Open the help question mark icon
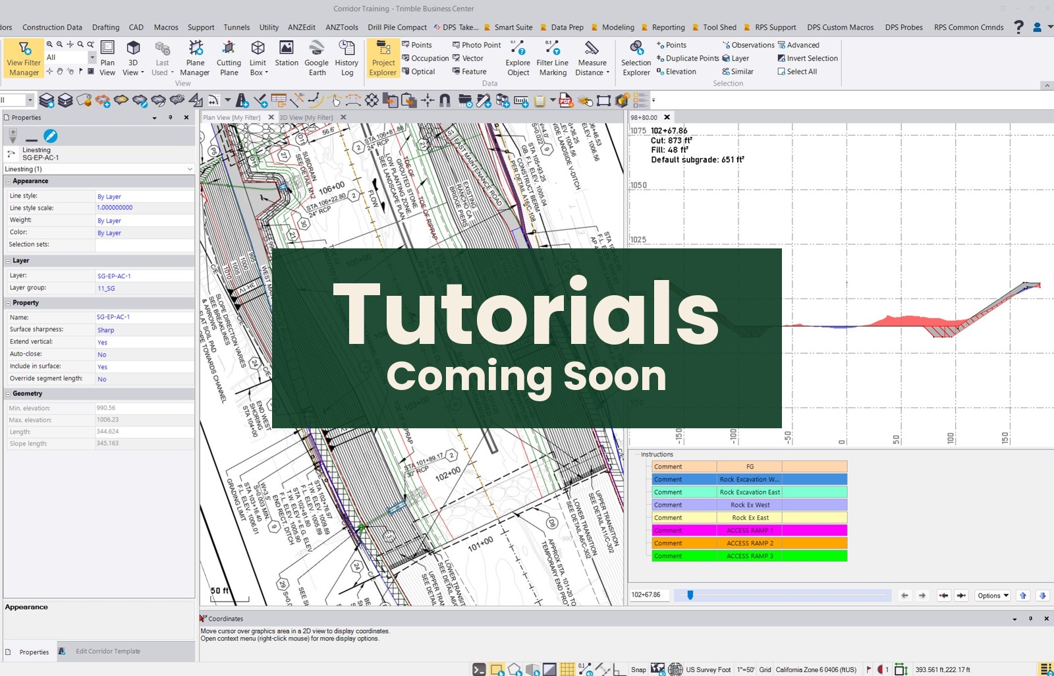This screenshot has width=1054, height=676. (x=1018, y=27)
